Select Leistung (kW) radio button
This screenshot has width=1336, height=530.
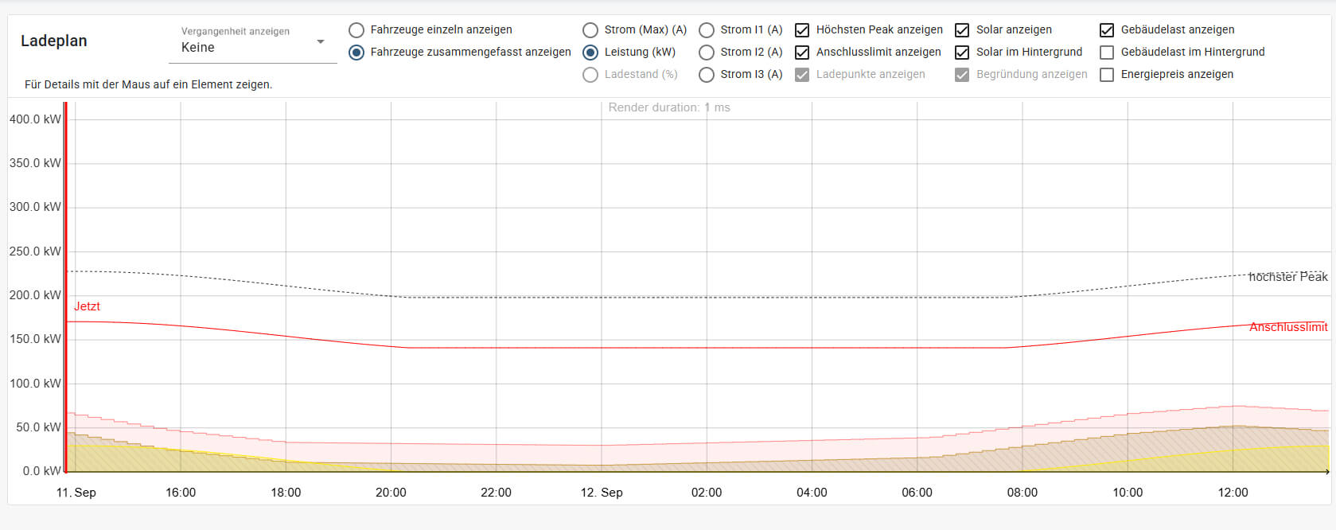tap(590, 53)
